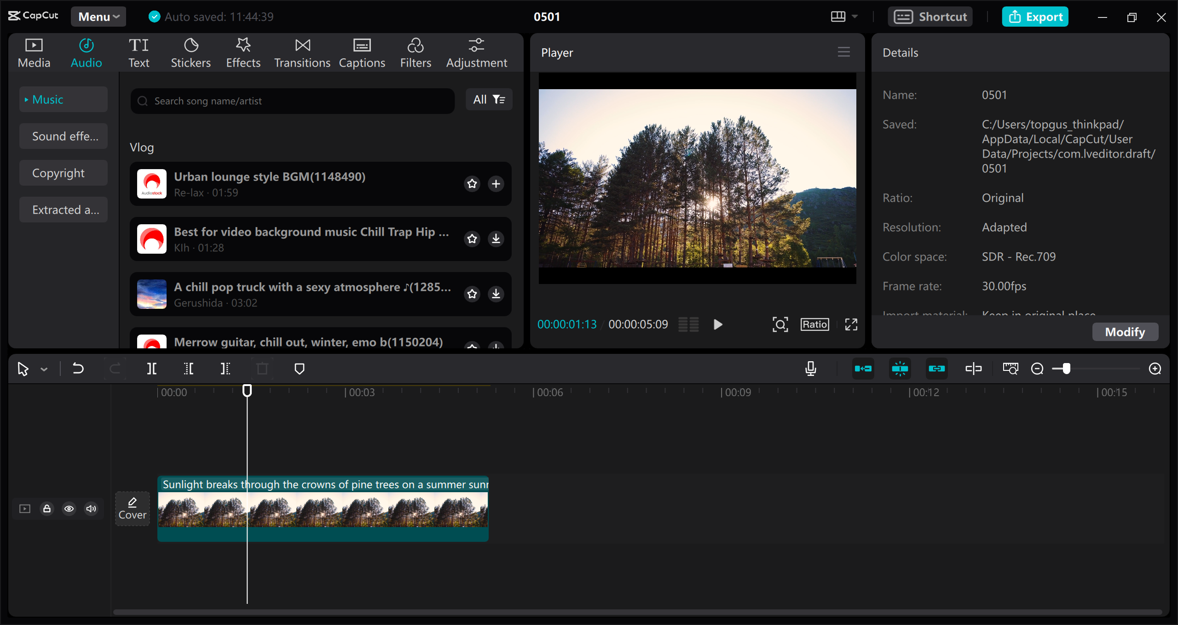Expand the cursor tool options chevron
The width and height of the screenshot is (1178, 625).
pyautogui.click(x=44, y=369)
